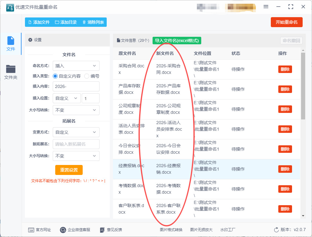Open 企业微信客服 customer service icon
This screenshot has height=237, width=312.
click(x=63, y=230)
